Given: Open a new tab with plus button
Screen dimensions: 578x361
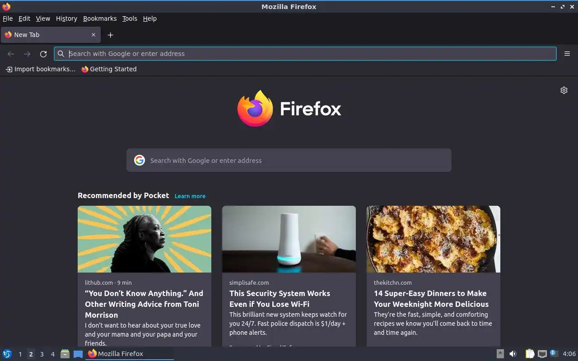Looking at the screenshot, I should point(110,35).
